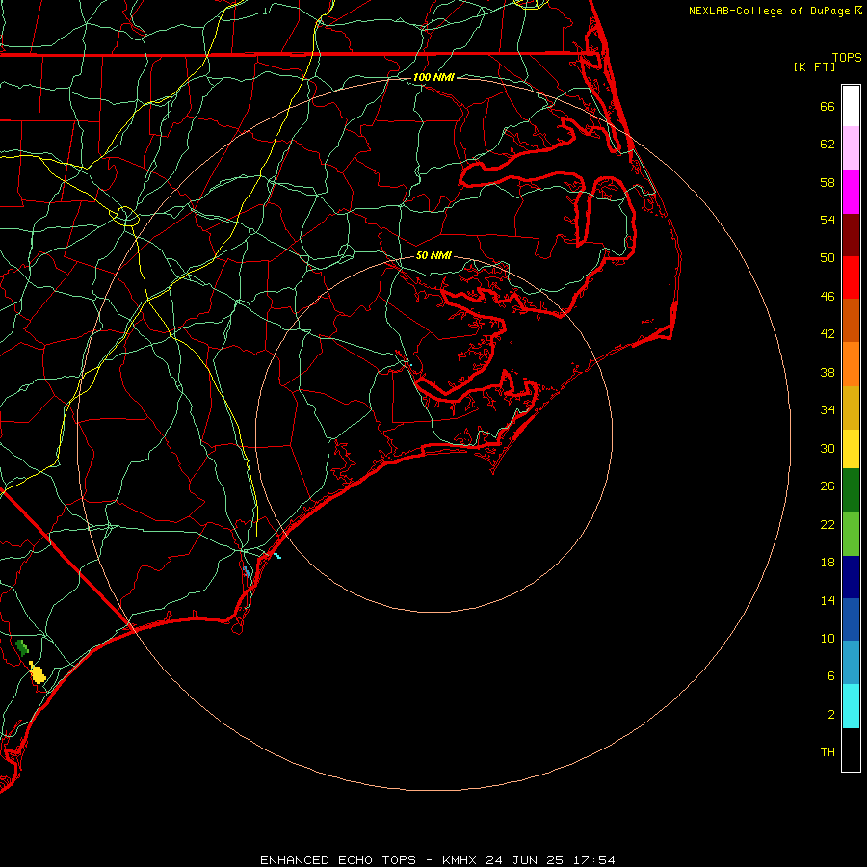The width and height of the screenshot is (867, 867).
Task: Click the small cyan echo near coastline
Action: click(x=276, y=555)
